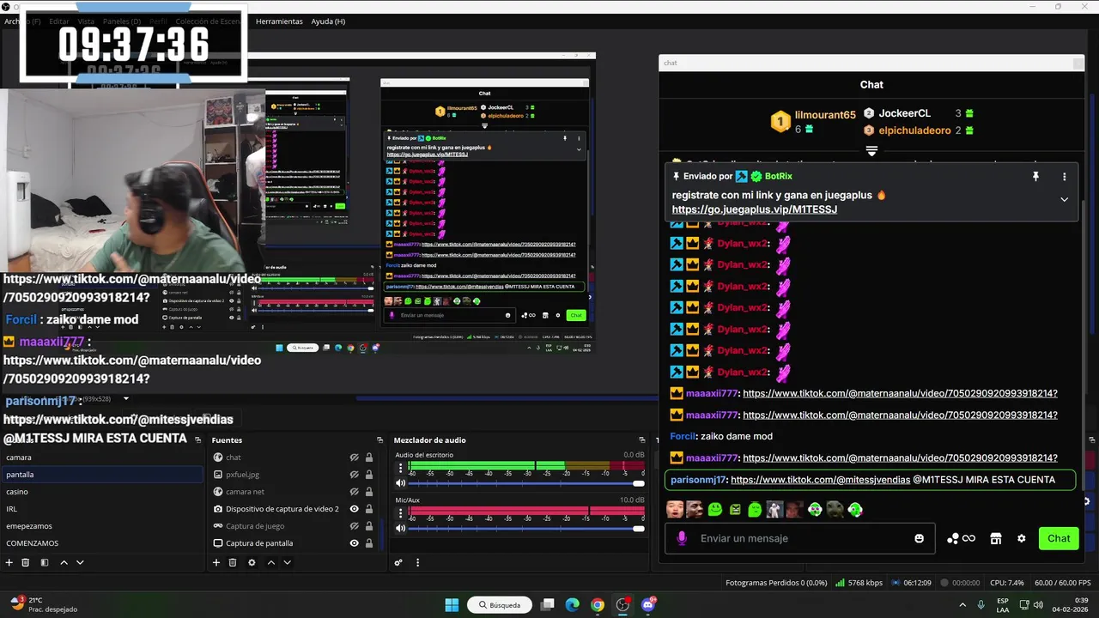Image resolution: width=1099 pixels, height=618 pixels.
Task: Open the lilmourant65 leaderboard profile
Action: [825, 115]
